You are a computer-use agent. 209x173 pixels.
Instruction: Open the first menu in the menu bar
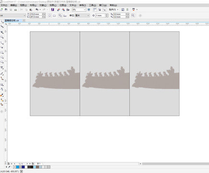(4, 5)
